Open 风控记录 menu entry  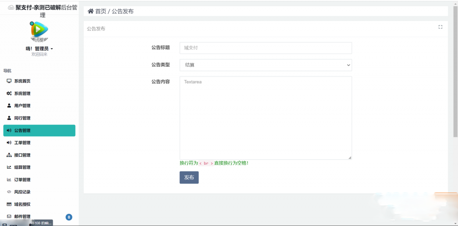[x=22, y=192]
